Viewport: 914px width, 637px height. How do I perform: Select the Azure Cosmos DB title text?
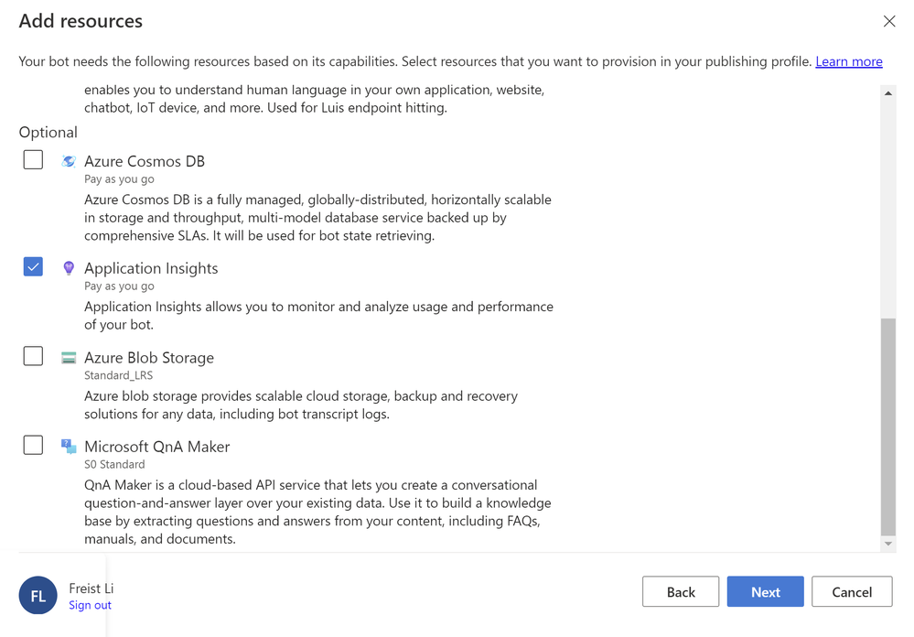pos(145,161)
